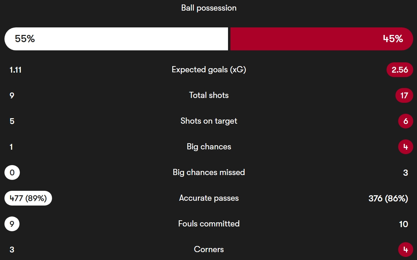Click the Ball possession heading
The height and width of the screenshot is (260, 417).
point(209,8)
